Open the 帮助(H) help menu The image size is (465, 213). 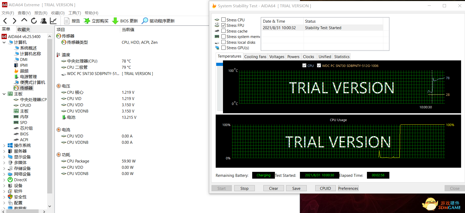[92, 13]
